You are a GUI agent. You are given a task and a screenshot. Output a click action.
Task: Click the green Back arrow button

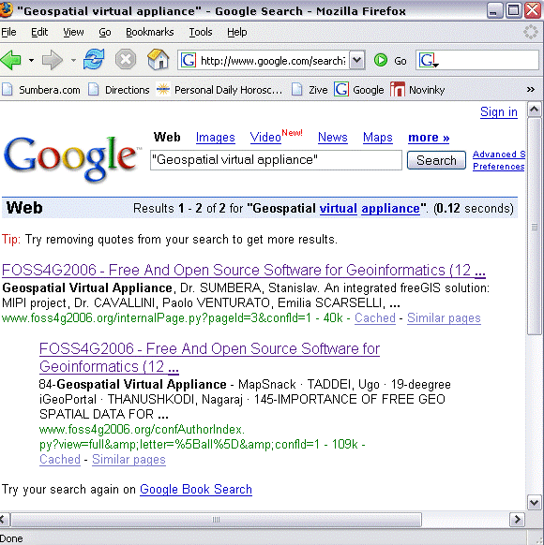tap(11, 60)
